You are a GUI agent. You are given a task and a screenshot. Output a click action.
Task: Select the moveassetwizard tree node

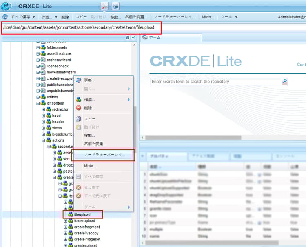[61, 72]
